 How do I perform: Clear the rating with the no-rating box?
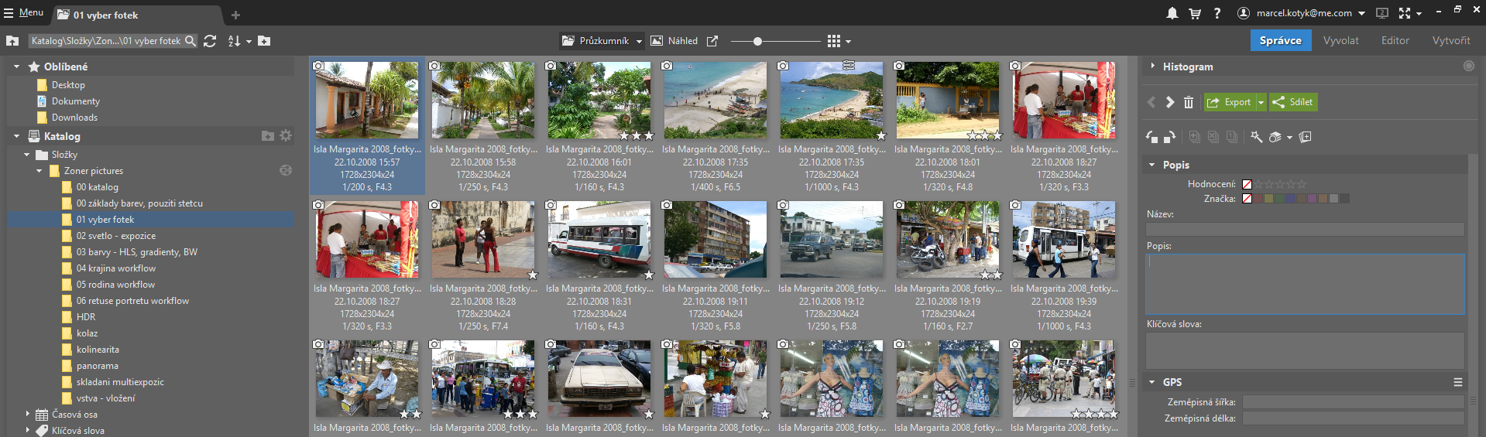click(1247, 184)
